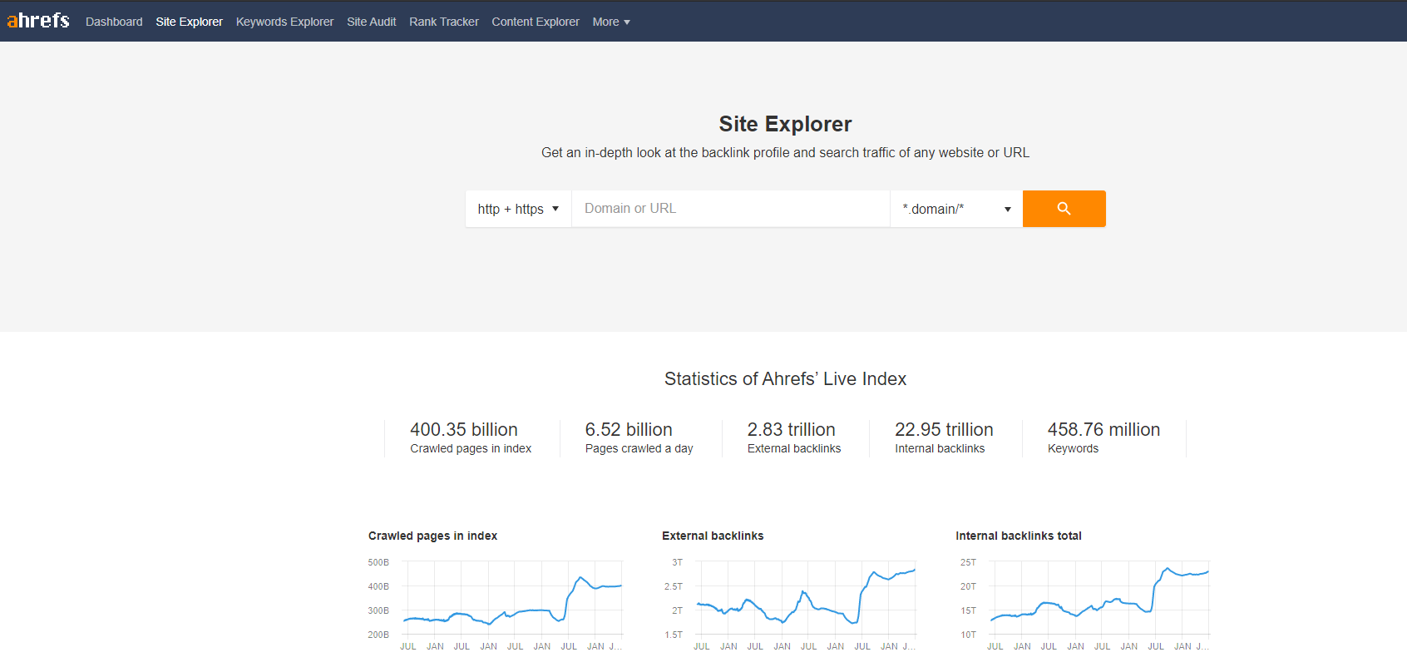This screenshot has height=672, width=1407.
Task: Open Keywords Explorer
Action: [284, 22]
